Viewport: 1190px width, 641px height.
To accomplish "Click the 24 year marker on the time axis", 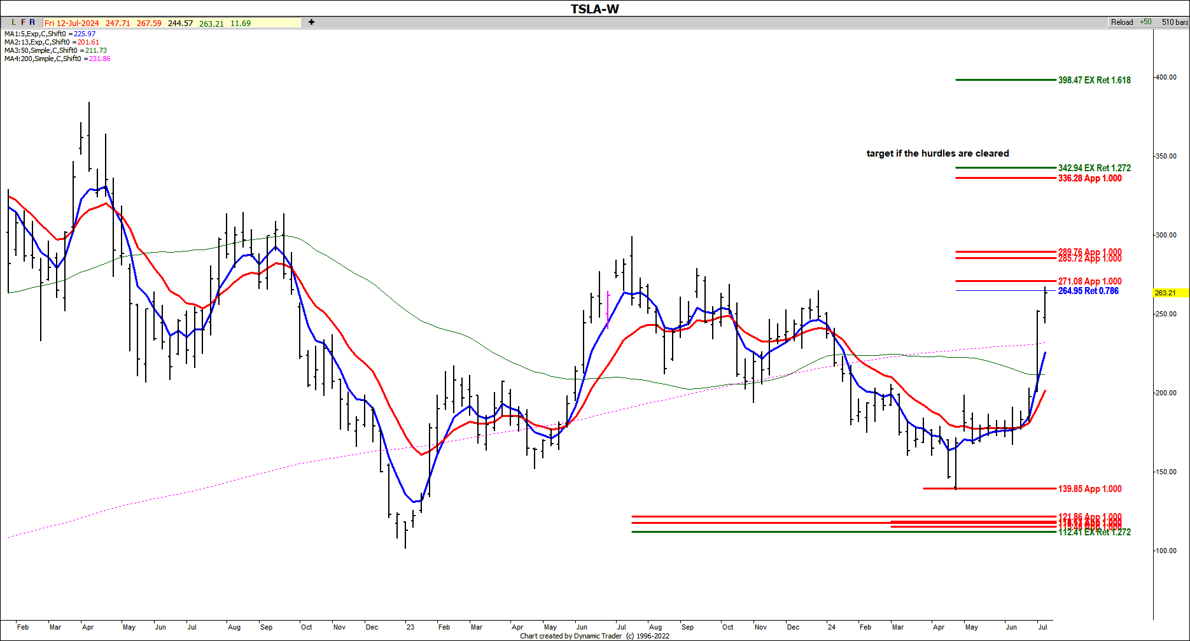I will 831,627.
